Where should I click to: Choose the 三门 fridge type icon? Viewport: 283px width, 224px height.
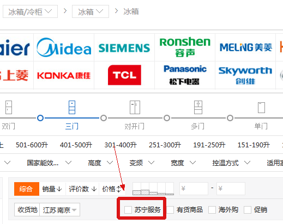[72, 107]
